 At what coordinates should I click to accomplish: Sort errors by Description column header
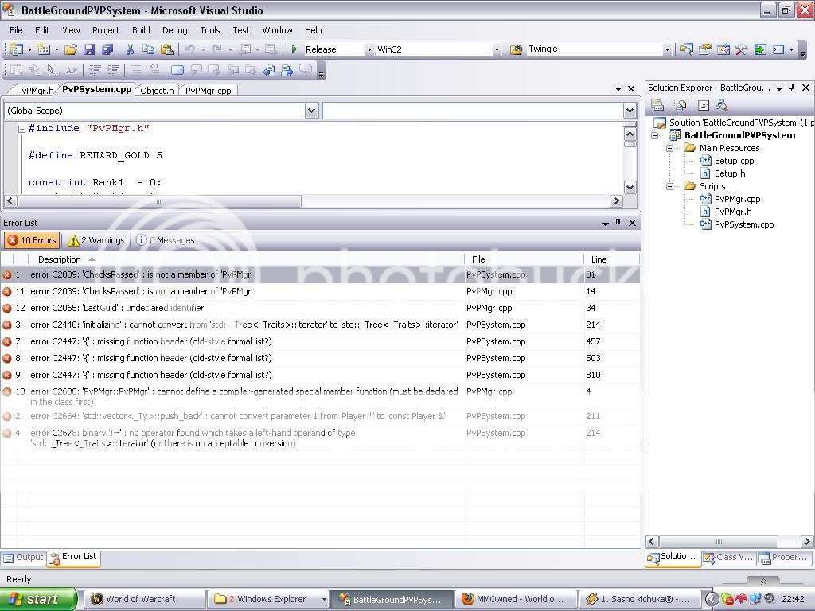(247, 259)
